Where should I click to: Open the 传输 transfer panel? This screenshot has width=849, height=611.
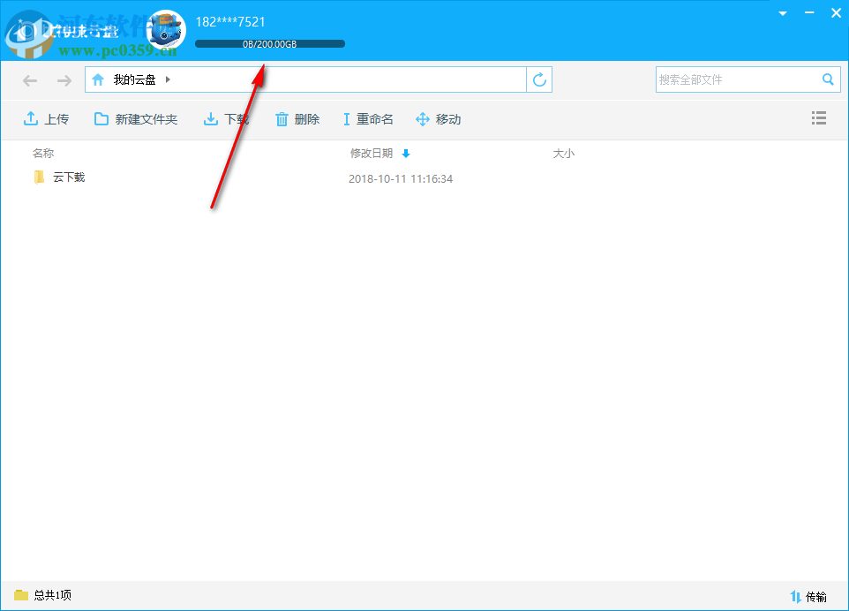tap(808, 596)
